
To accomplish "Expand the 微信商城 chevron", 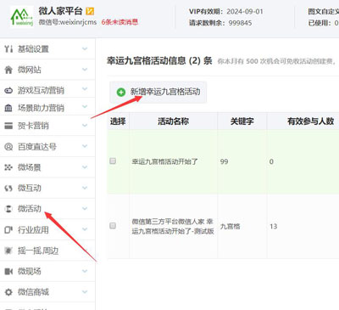I will pyautogui.click(x=85, y=292).
